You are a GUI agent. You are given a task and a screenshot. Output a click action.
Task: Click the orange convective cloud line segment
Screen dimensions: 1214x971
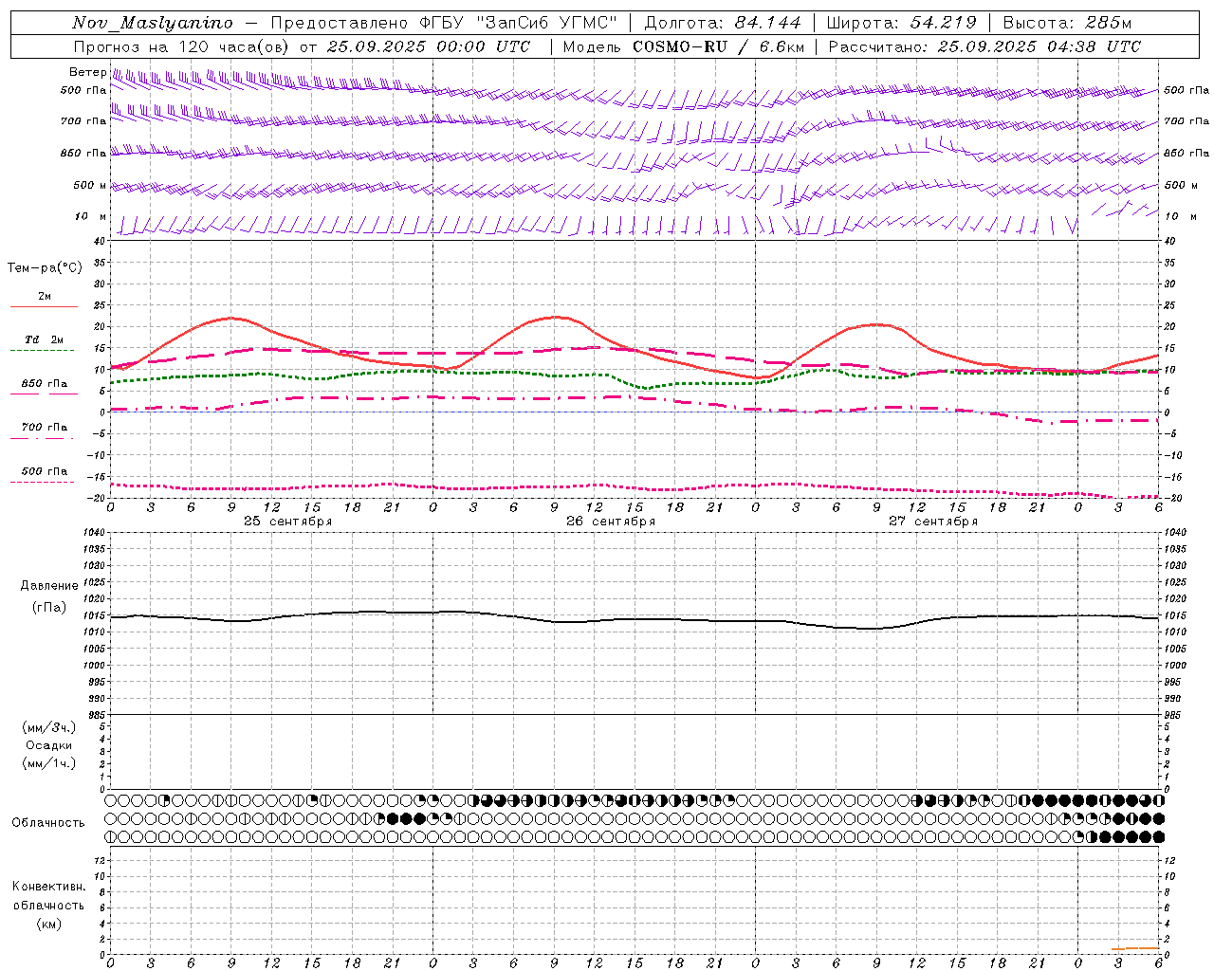[x=1135, y=947]
